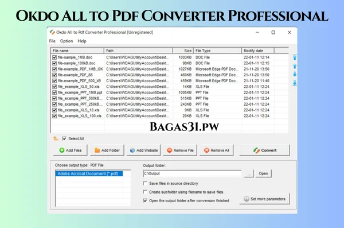Image resolution: width=344 pixels, height=228 pixels.
Task: Uncheck file_example_XLS_50.xls checkbox
Action: [54, 87]
